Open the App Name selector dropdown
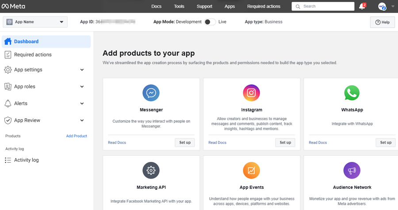 pos(35,22)
